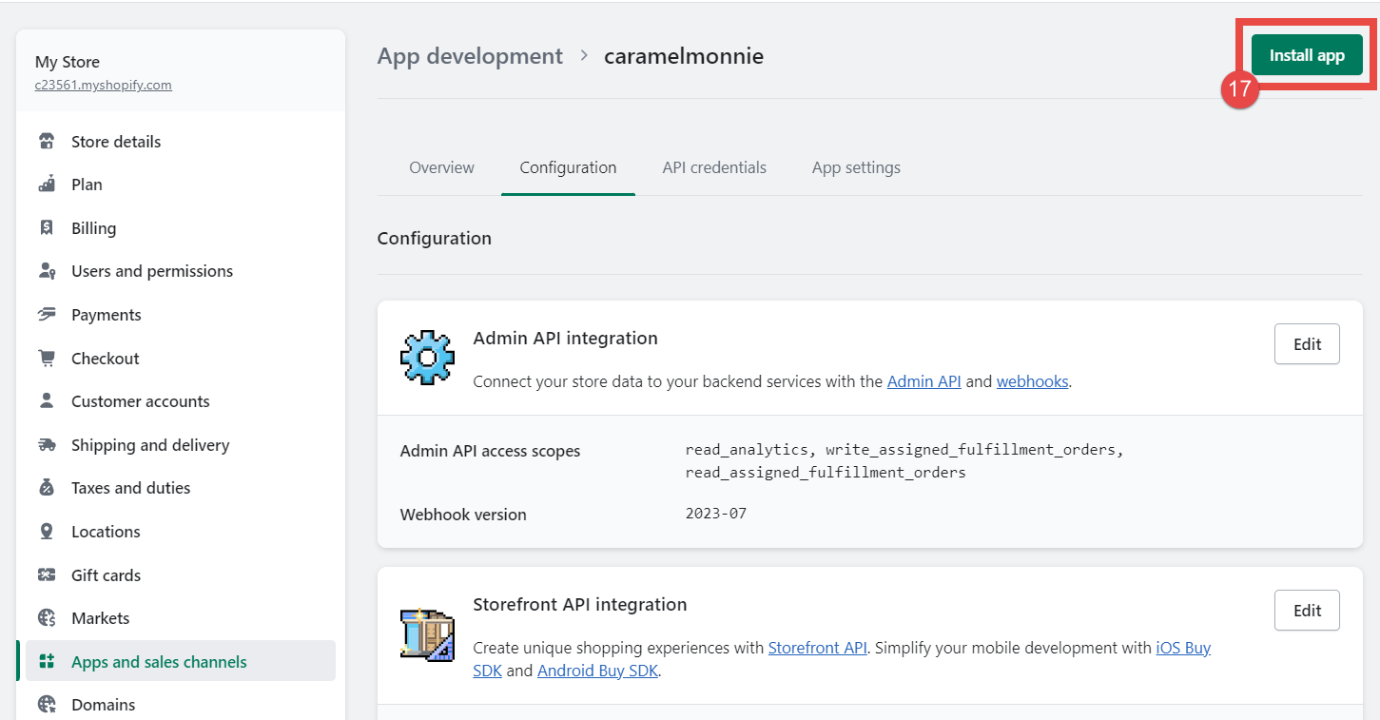Image resolution: width=1380 pixels, height=720 pixels.
Task: Open the Android Buy SDK link
Action: pyautogui.click(x=597, y=671)
